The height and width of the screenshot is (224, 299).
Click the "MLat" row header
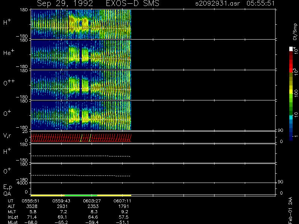[13, 222]
